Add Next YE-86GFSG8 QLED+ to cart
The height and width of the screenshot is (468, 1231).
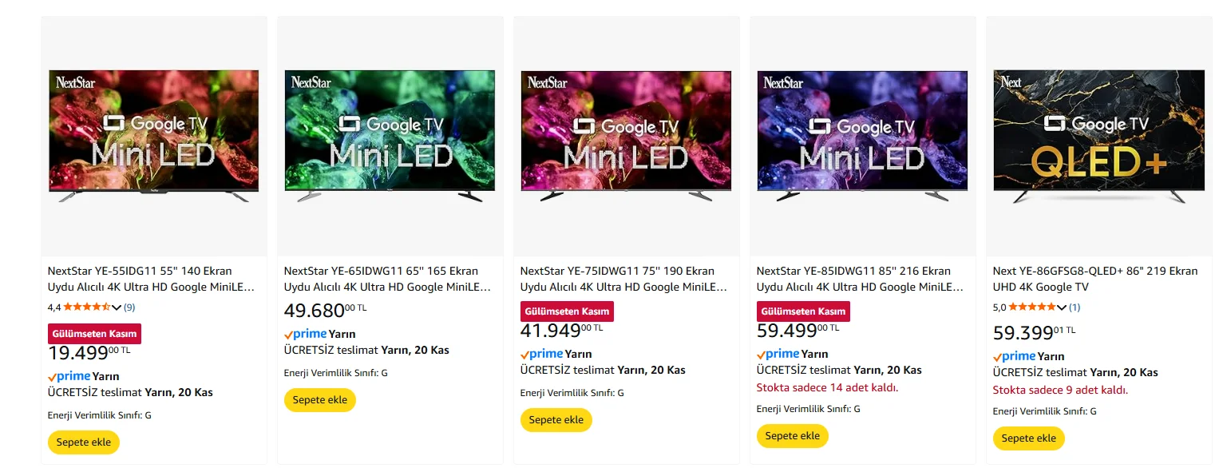[x=1029, y=438]
